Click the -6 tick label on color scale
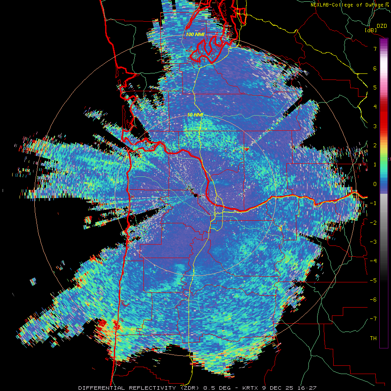This screenshot has width=391, height=391. 373,300
